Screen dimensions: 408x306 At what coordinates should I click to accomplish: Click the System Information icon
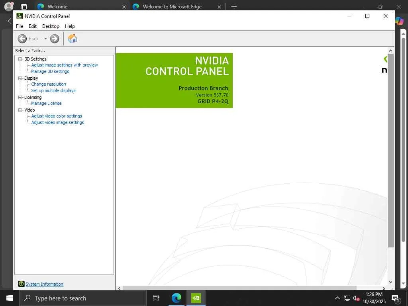(x=22, y=284)
